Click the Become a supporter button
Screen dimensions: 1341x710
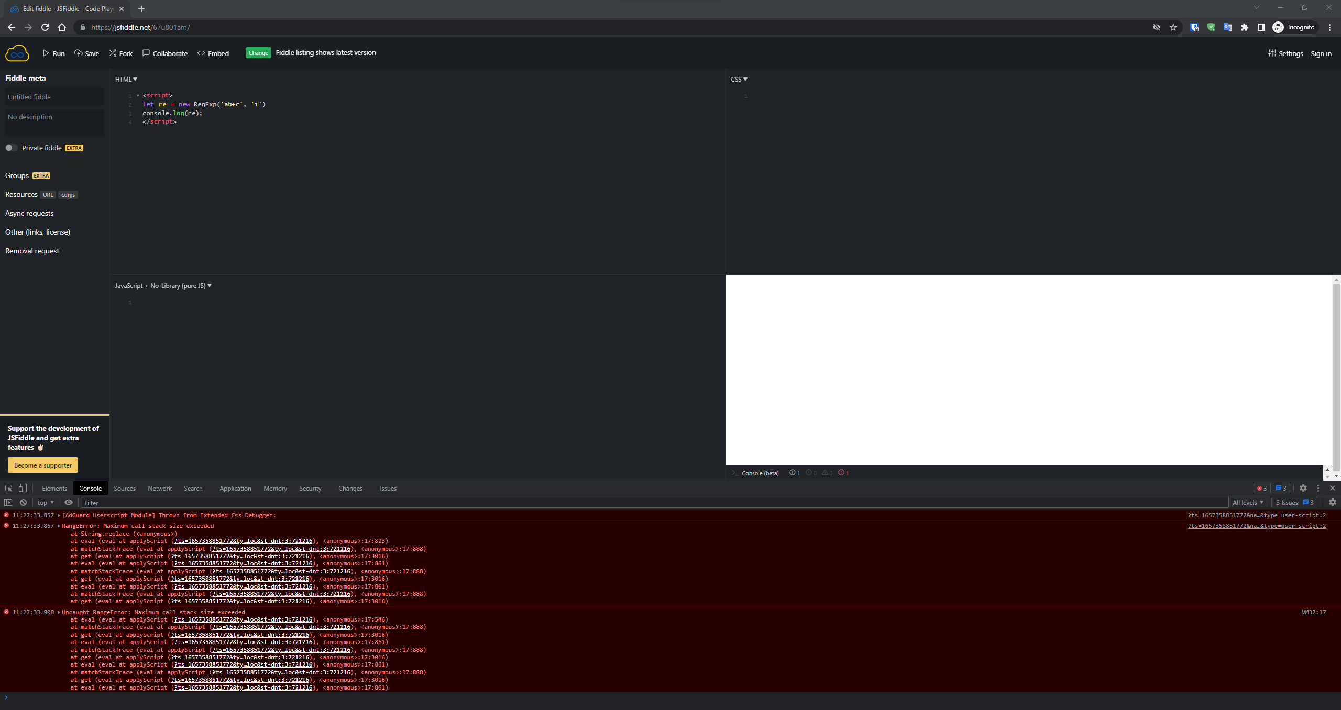point(42,465)
